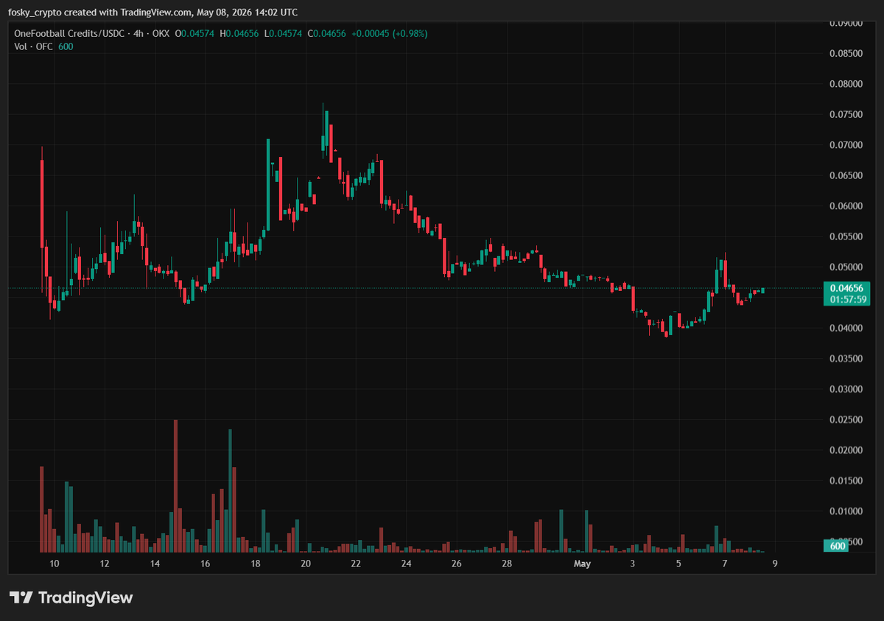Screen dimensions: 884x621
Task: Click the 0.01000 price axis label
Action: point(846,512)
